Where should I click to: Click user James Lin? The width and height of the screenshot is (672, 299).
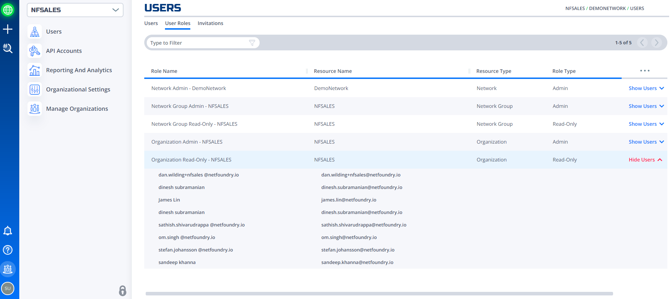169,200
